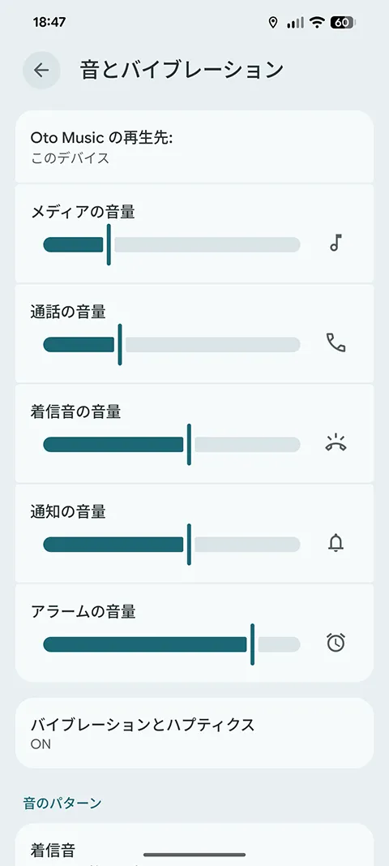Viewport: 389px width, 866px height.
Task: Tap the music note icon for media volume
Action: [x=336, y=243]
